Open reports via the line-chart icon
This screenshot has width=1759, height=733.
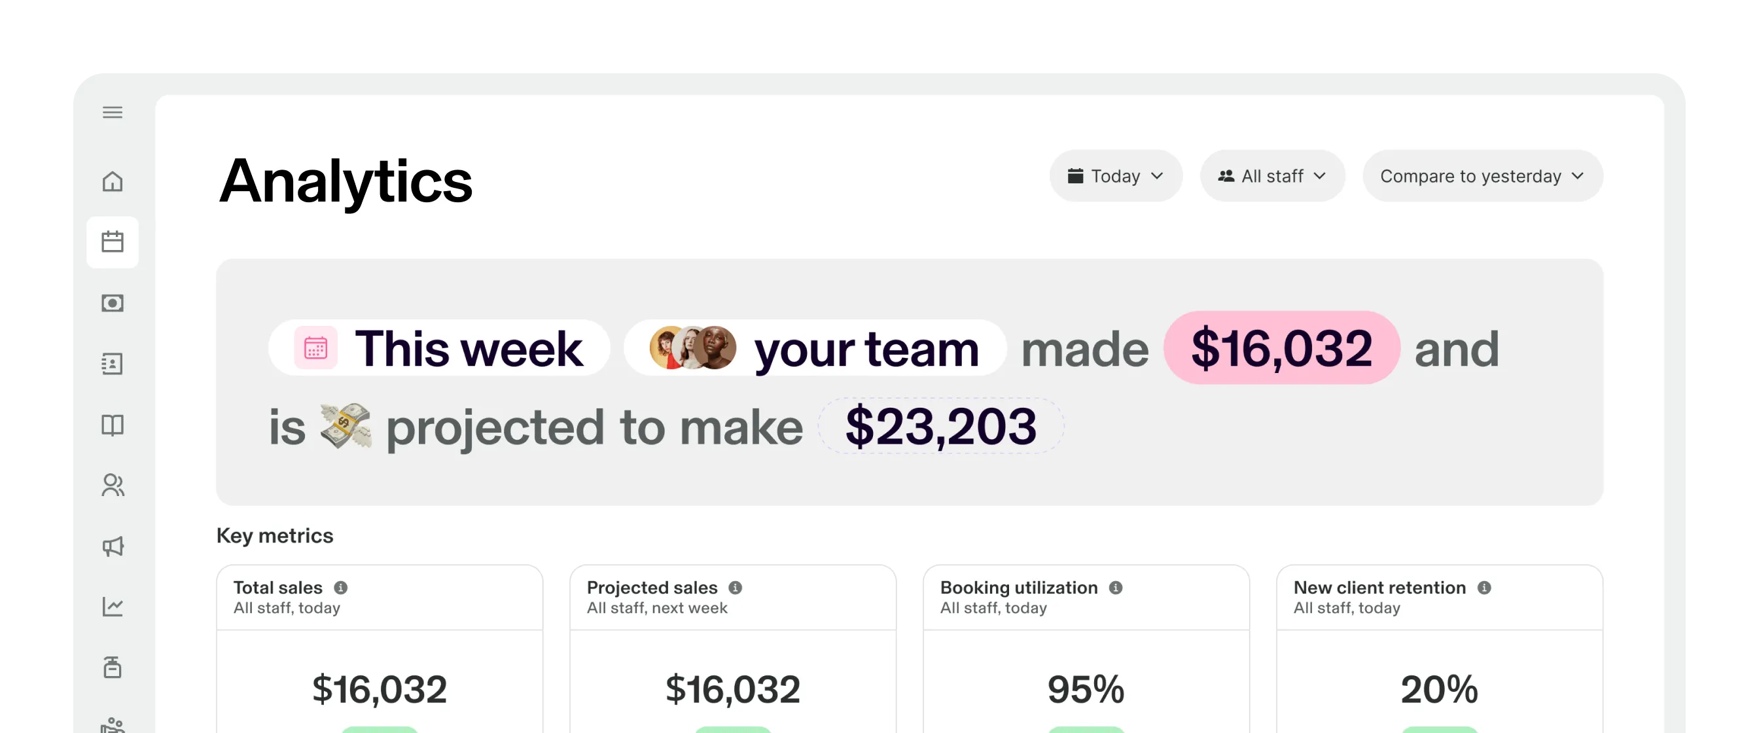coord(113,607)
